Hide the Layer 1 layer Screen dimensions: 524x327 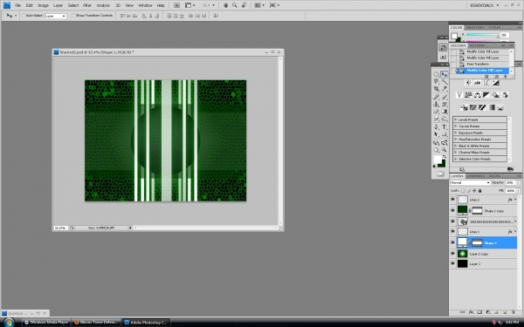(452, 263)
